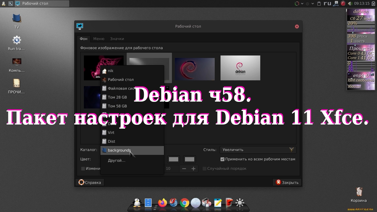377x212 pixels.
Task: Toggle Применить ко всем рабочим местам checkbox
Action: [222, 159]
